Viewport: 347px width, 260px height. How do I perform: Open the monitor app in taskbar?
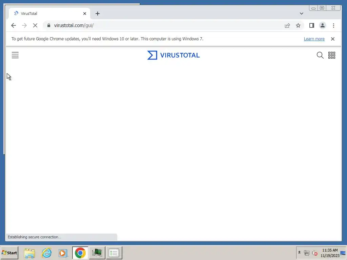tap(97, 253)
